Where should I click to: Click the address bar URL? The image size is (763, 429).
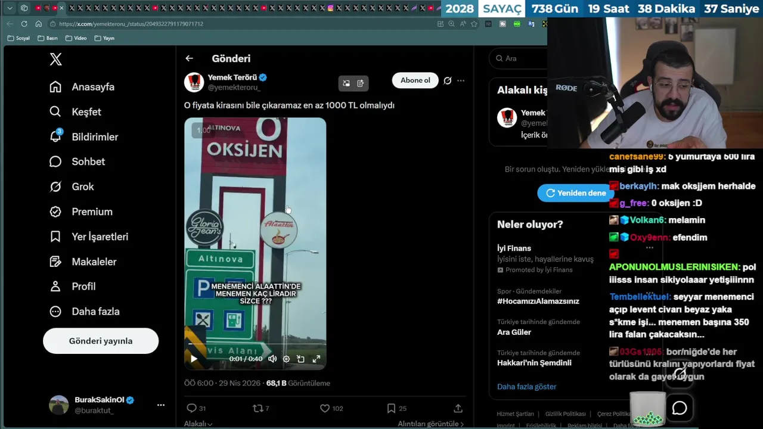pos(131,24)
